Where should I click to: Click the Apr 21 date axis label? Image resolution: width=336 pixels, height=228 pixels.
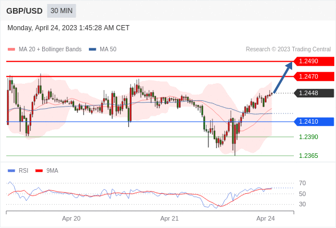[169, 218]
